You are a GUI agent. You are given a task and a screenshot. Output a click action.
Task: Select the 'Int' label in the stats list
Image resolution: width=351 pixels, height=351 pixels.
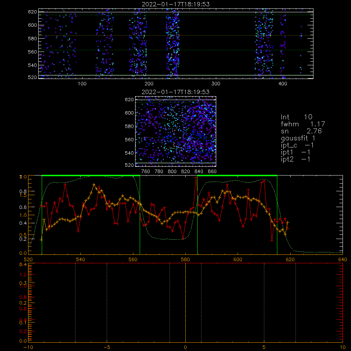285,117
